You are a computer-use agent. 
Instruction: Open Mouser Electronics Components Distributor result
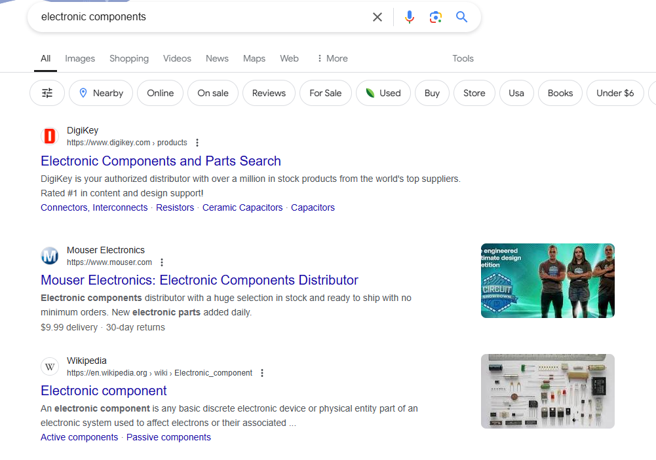[x=200, y=280]
